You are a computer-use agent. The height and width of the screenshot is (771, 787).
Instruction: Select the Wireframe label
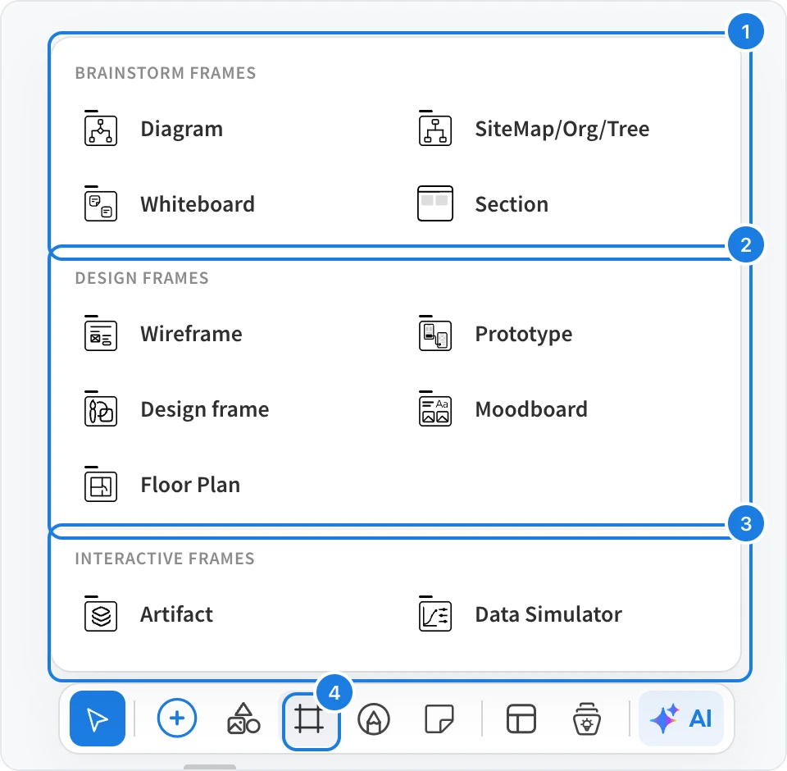191,334
